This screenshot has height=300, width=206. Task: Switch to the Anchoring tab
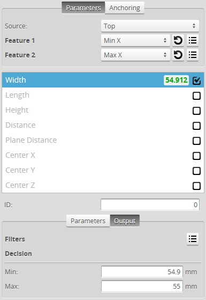pyautogui.click(x=125, y=8)
